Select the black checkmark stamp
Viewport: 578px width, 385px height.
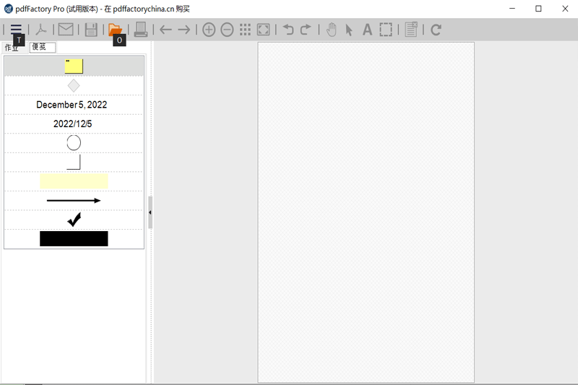(74, 220)
